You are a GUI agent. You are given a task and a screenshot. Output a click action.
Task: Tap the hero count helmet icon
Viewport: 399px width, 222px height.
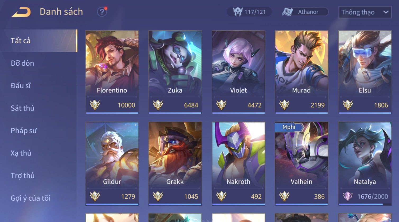pyautogui.click(x=237, y=12)
